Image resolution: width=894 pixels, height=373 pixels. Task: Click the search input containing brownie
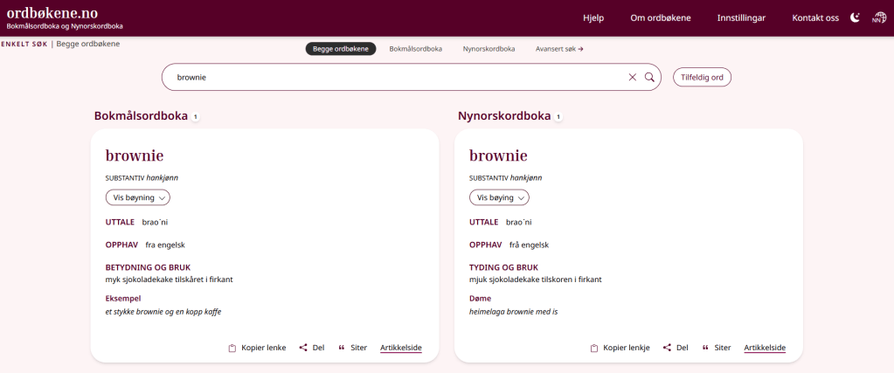[393, 77]
